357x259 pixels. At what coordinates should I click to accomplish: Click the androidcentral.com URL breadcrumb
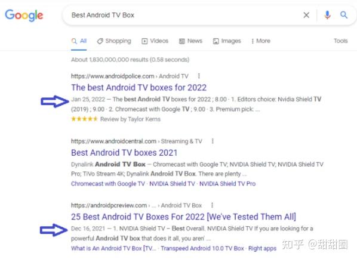[137, 141]
